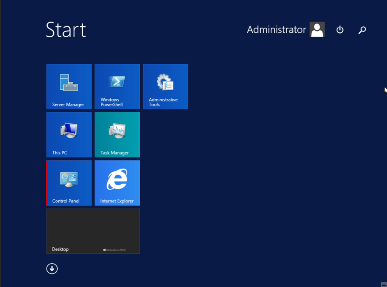Click the Administrator account picture
Image resolution: width=387 pixels, height=287 pixels.
[x=317, y=29]
